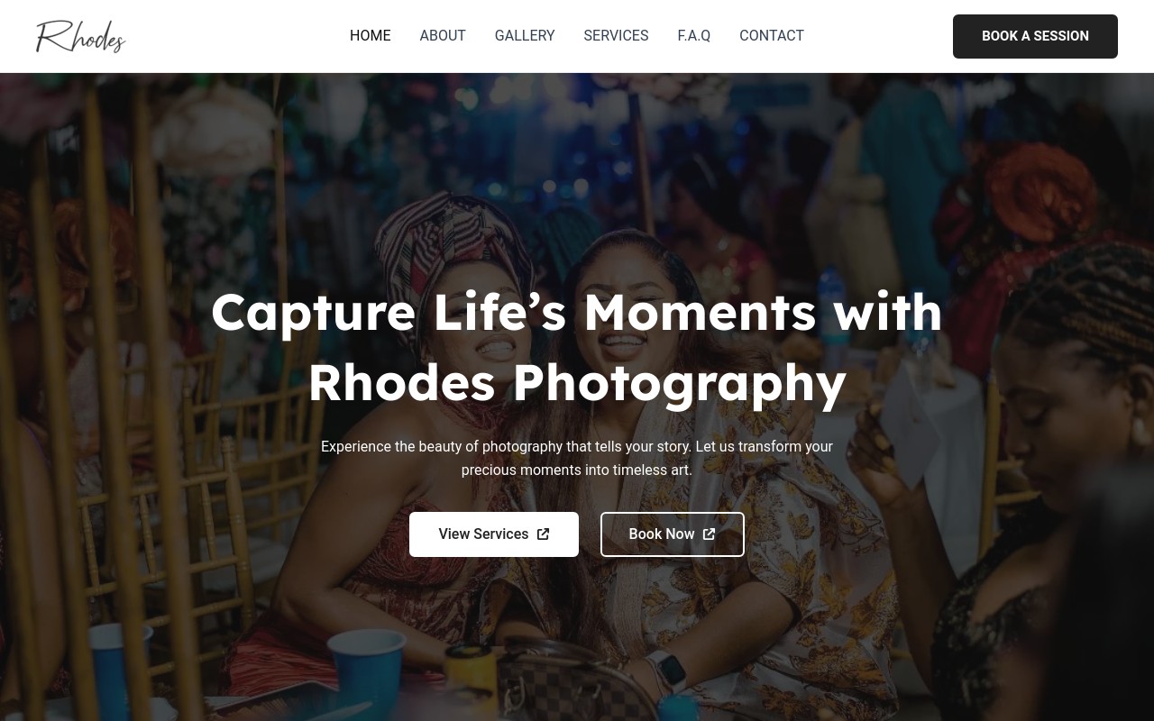Click the external-link icon beside Book Now
This screenshot has width=1154, height=721.
click(x=709, y=534)
